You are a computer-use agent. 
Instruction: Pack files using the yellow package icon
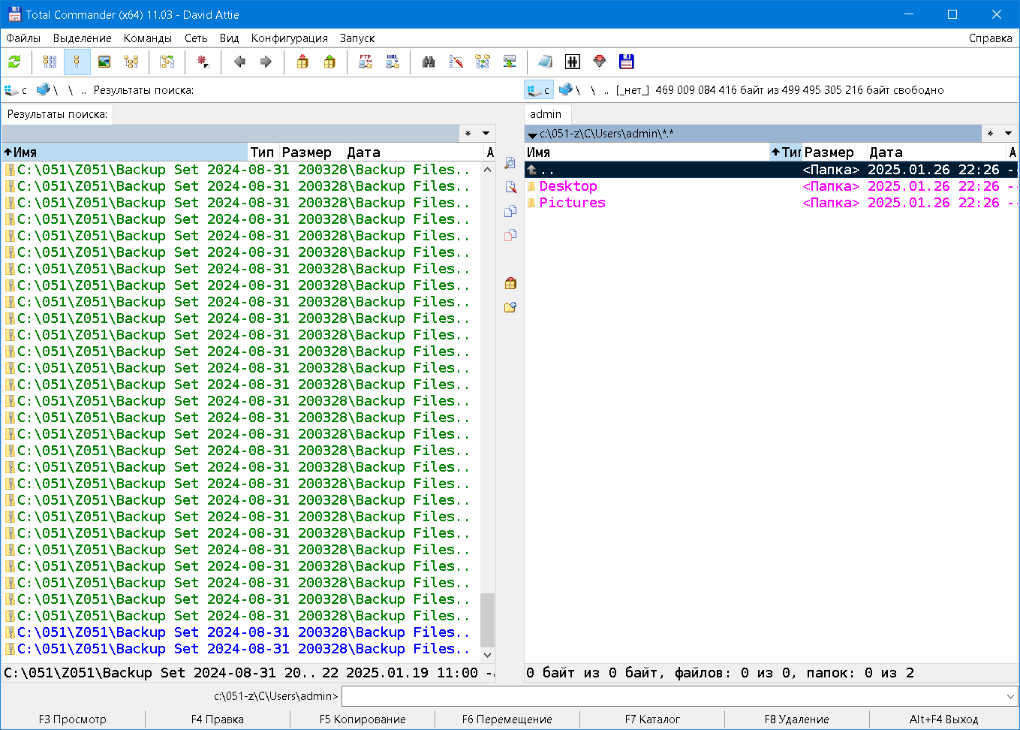click(x=302, y=62)
